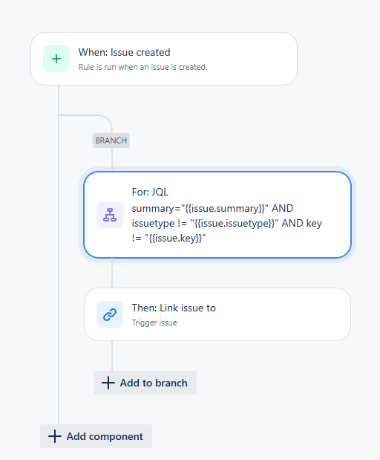Click the 'For: JQL' heading
Image resolution: width=380 pixels, height=460 pixels.
tap(150, 192)
